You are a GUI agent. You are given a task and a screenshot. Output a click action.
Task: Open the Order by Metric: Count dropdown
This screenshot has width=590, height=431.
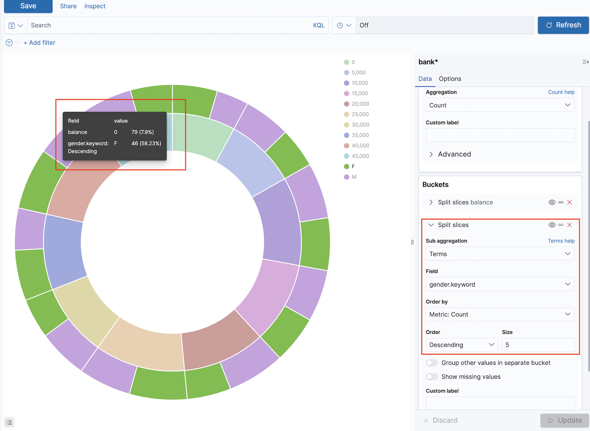coord(500,314)
